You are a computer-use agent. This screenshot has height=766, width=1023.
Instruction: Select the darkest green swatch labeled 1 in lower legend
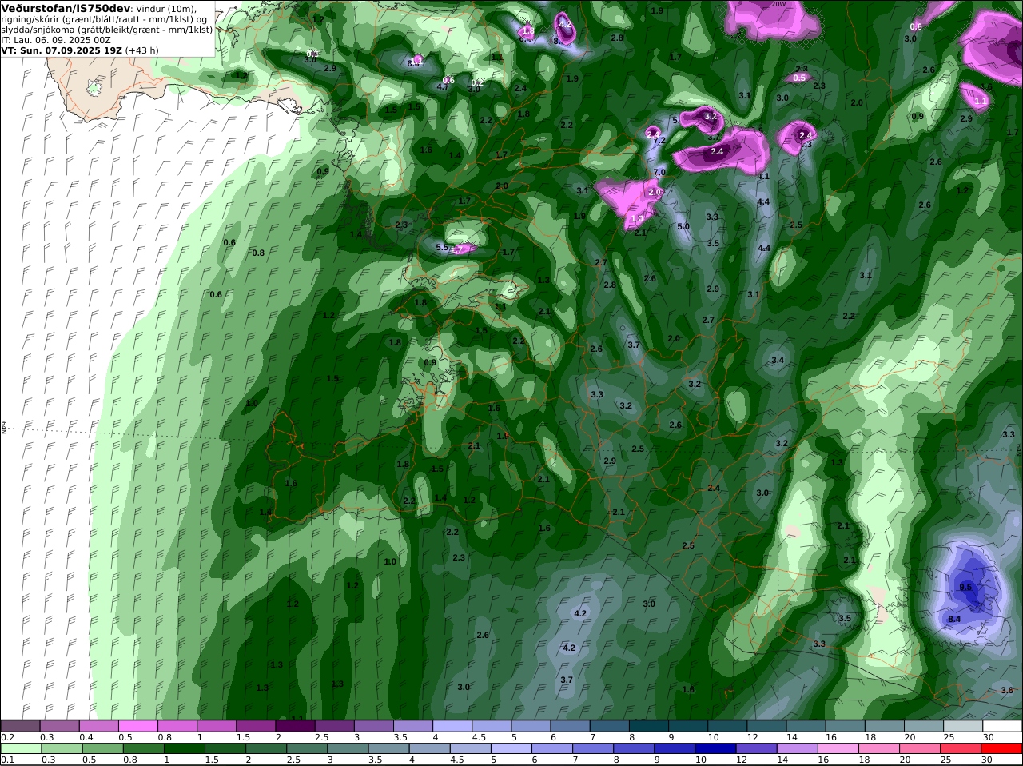point(184,749)
